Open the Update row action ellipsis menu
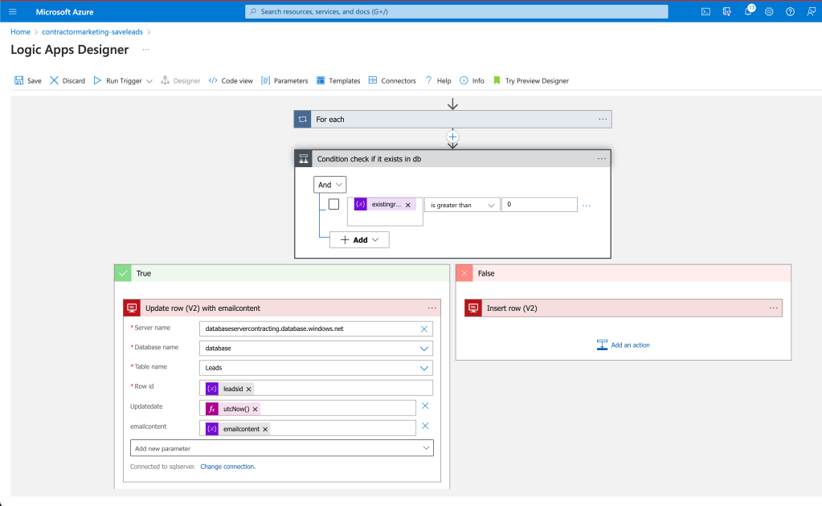Viewport: 822px width, 506px height. click(x=432, y=308)
